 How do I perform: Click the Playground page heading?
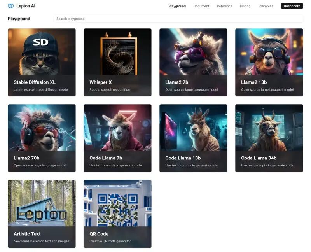coord(19,19)
